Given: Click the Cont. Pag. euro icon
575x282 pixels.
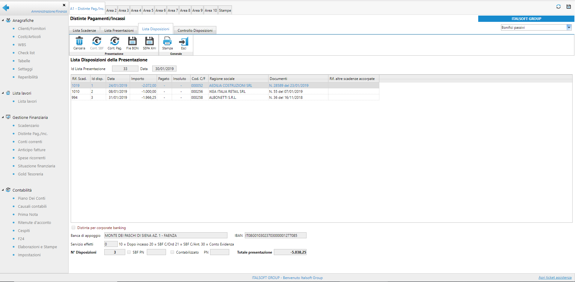Looking at the screenshot, I should (114, 41).
